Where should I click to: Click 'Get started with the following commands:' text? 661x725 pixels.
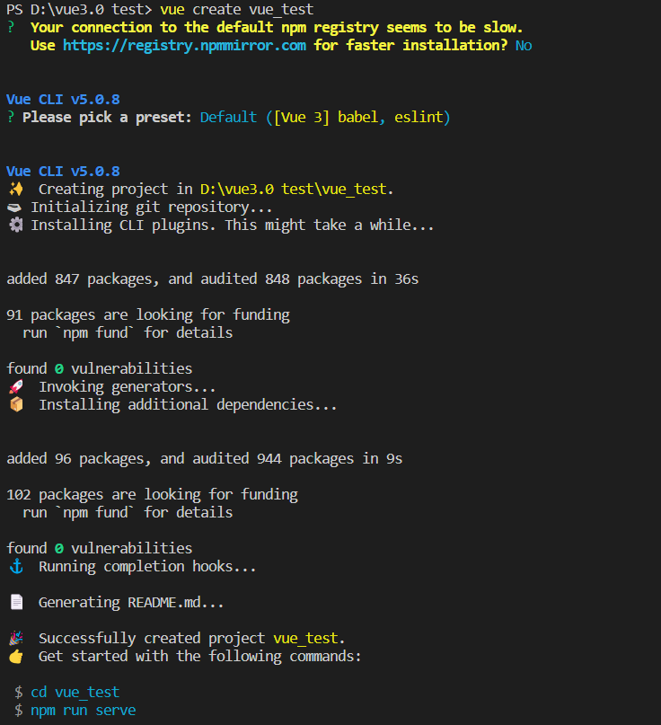(x=199, y=656)
